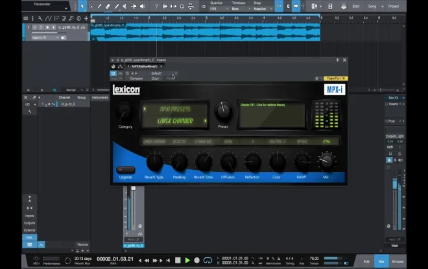Open the Snap Adaptive dropdown
Screen dimensions: 428x269
[263, 8]
